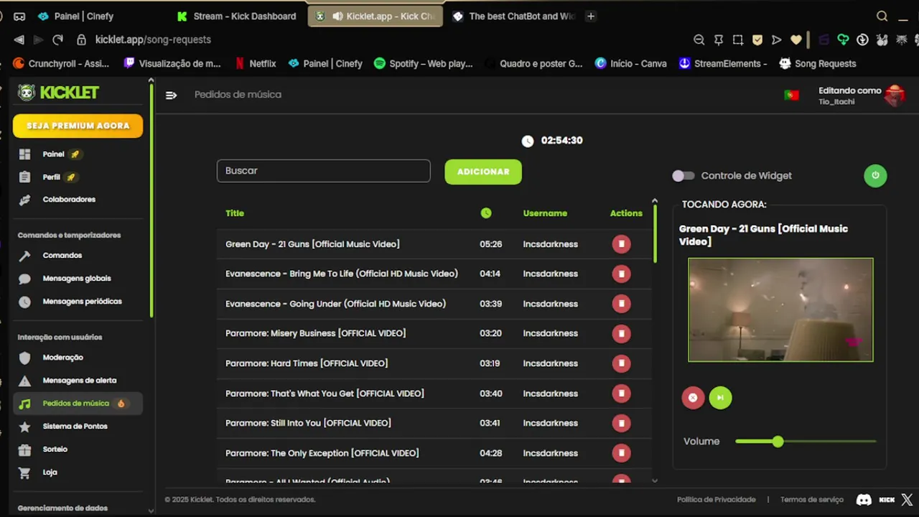This screenshot has height=517, width=919.
Task: Select Pedidos de música in sidebar
Action: tap(78, 404)
